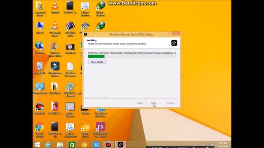The width and height of the screenshot is (264, 148).
Task: Open the labeled IDMan globe shortcut
Action: (x=101, y=9)
